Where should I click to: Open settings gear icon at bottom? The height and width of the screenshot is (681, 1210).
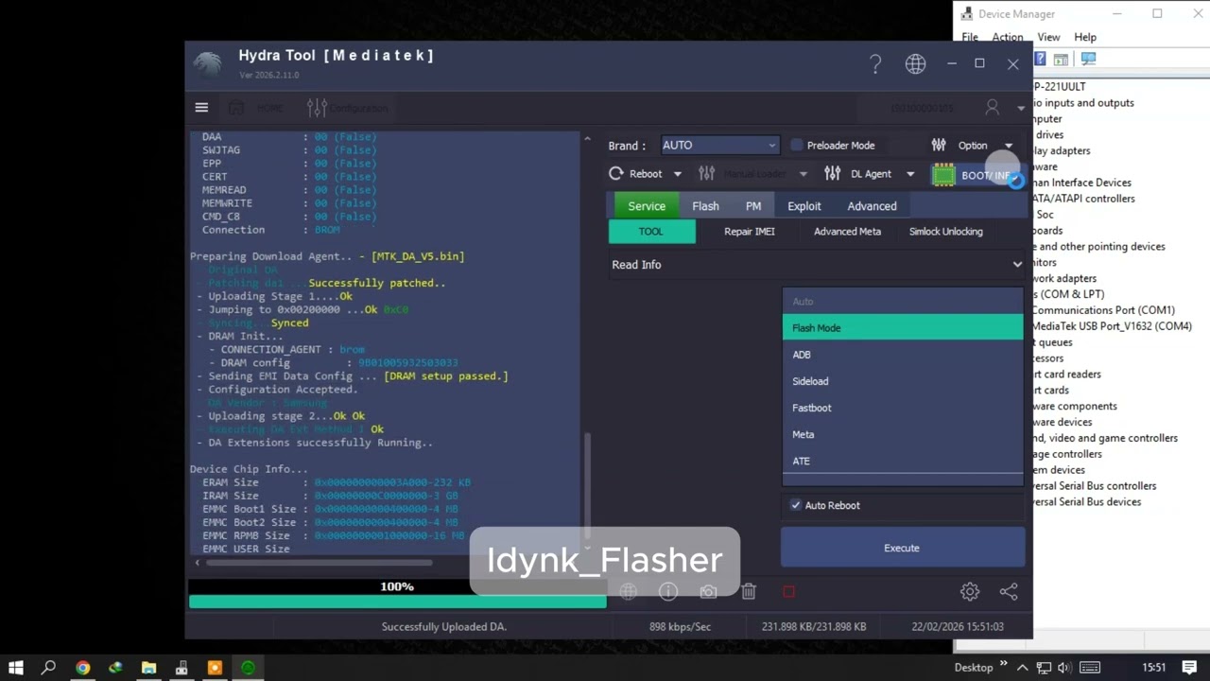point(970,592)
